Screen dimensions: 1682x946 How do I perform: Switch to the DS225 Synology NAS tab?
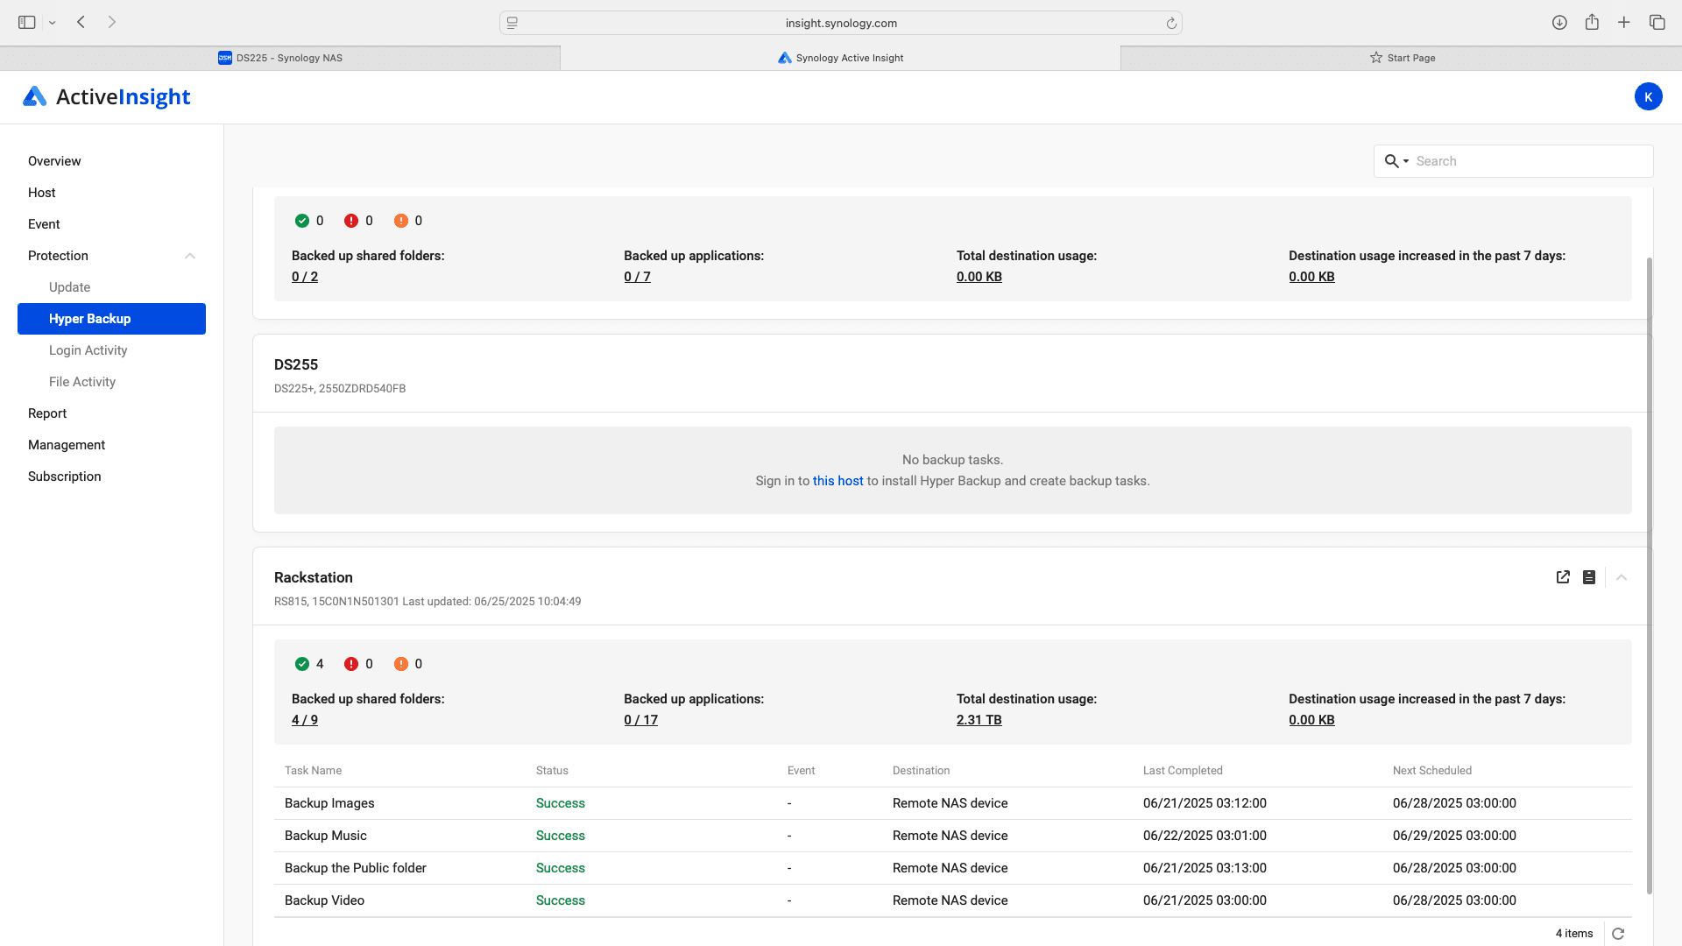point(280,58)
